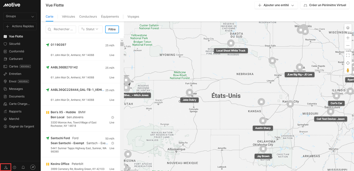This screenshot has width=354, height=171.
Task: Switch to the Voyages tab
Action: point(133,17)
